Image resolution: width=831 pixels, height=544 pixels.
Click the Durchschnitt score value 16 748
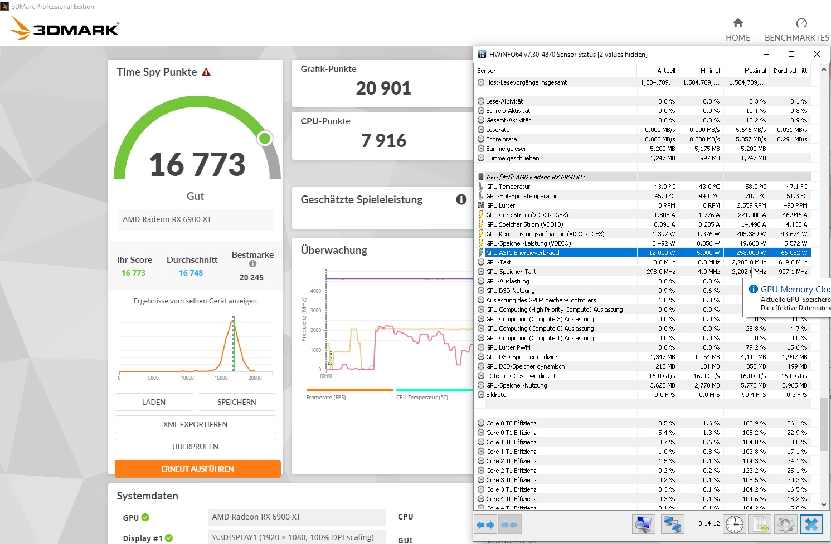191,273
